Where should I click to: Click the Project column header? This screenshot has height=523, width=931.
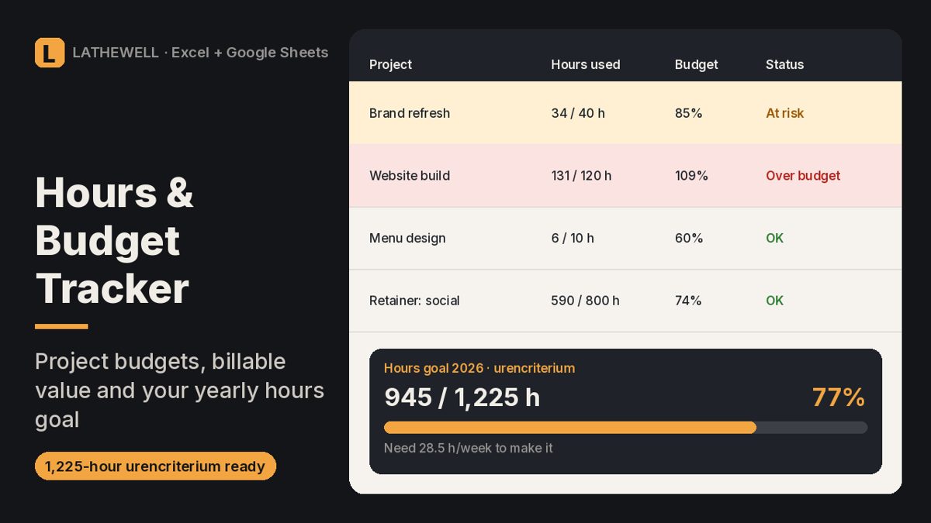(x=390, y=64)
